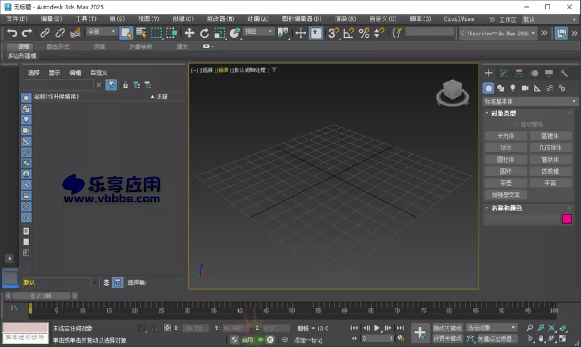
Task: Activate the Bind to Space Warp icon
Action: click(x=75, y=33)
